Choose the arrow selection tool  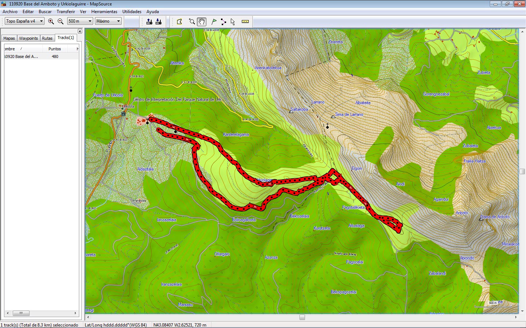tap(233, 22)
